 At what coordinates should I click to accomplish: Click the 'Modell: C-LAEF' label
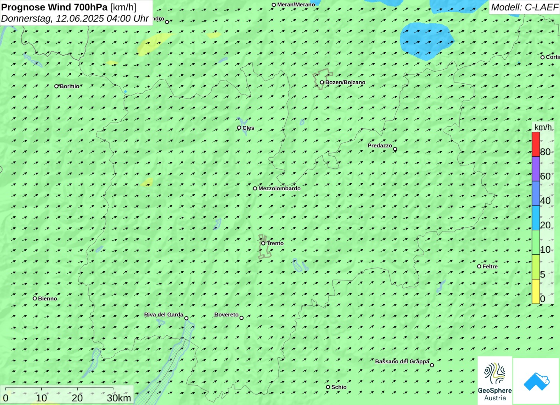(x=524, y=7)
